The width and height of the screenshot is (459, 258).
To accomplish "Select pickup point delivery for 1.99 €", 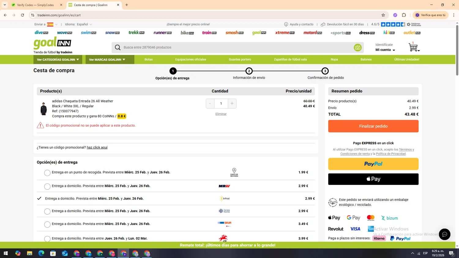I will click(x=47, y=173).
